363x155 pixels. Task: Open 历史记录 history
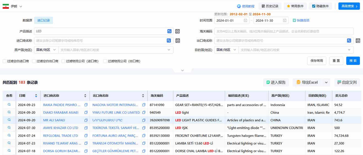(270, 6)
